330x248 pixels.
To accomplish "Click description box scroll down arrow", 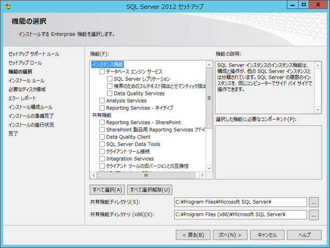I will pyautogui.click(x=317, y=110).
